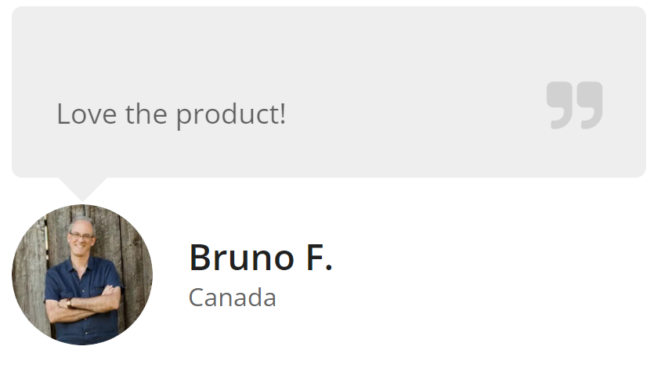Open Bruno F.'s circular profile photo

tap(82, 274)
